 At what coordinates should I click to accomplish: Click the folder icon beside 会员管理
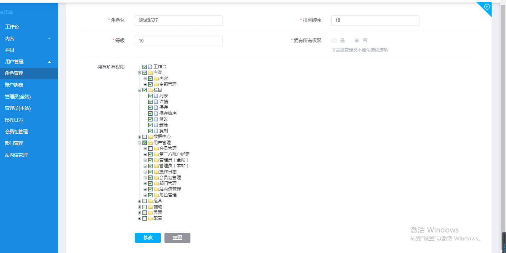156,148
